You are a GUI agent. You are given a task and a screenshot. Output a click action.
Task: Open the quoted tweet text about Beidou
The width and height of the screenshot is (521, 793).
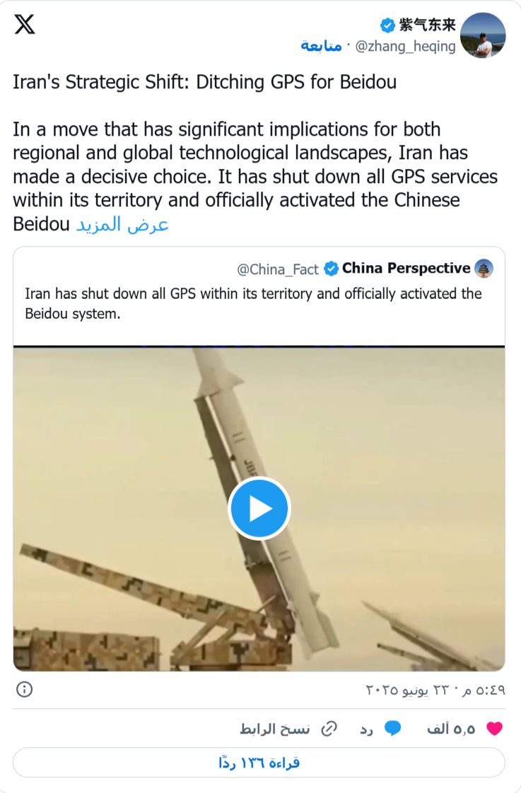point(253,303)
